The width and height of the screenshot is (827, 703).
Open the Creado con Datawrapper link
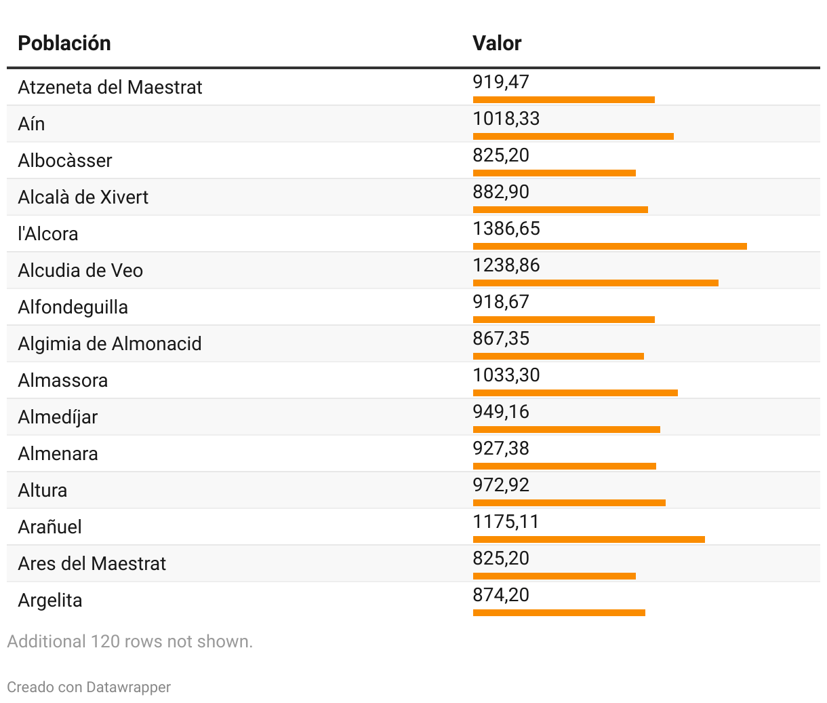point(89,687)
